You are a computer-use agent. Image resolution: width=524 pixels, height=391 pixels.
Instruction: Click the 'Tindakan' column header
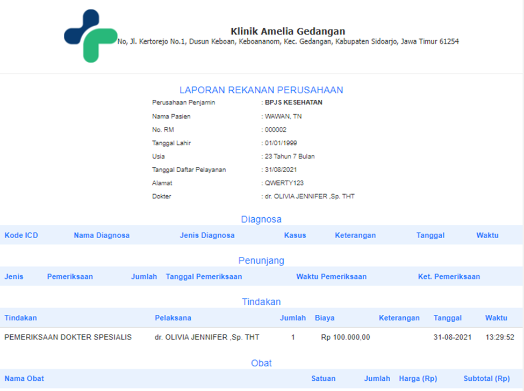20,318
